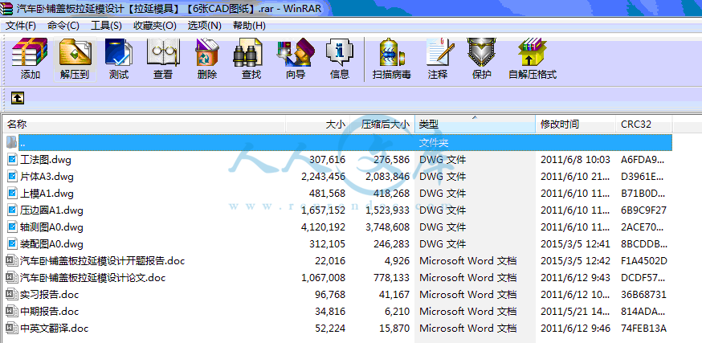The height and width of the screenshot is (343, 702).
Task: Click the View (查看) book icon
Action: coord(163,52)
